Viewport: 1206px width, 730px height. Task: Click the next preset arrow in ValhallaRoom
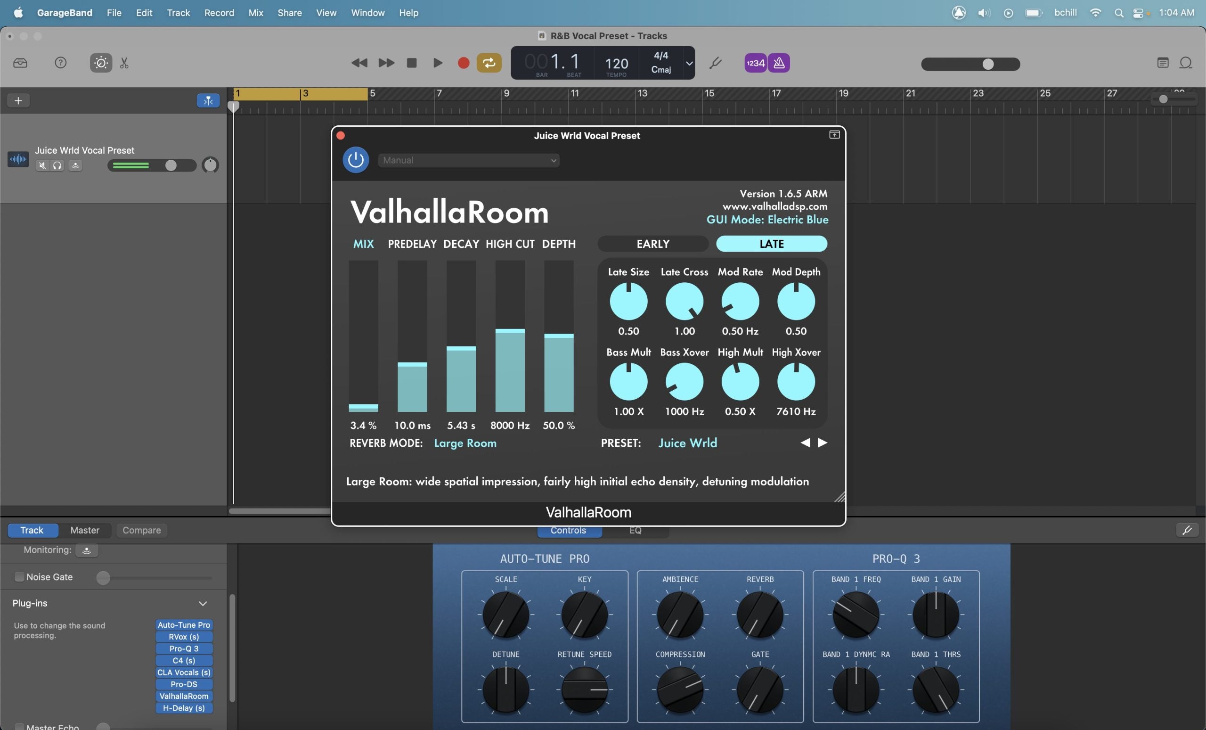(822, 442)
